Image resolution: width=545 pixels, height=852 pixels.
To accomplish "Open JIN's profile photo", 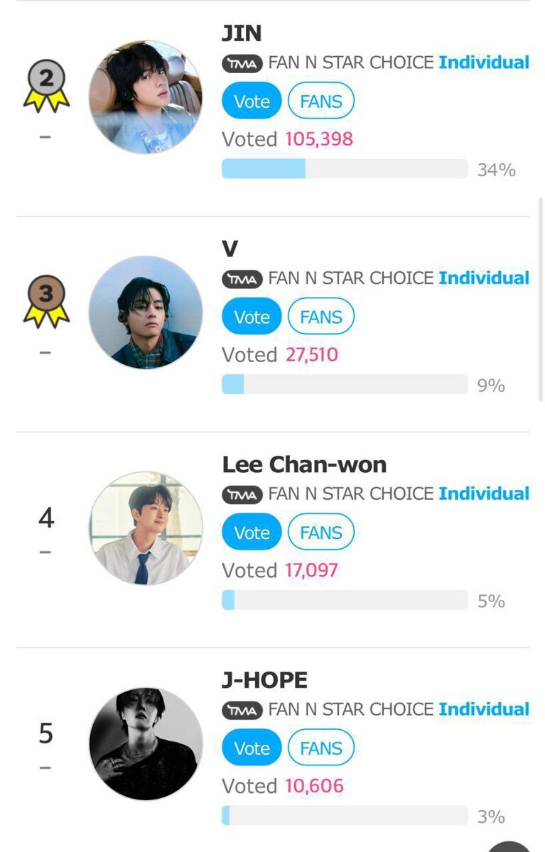I will coord(146,97).
